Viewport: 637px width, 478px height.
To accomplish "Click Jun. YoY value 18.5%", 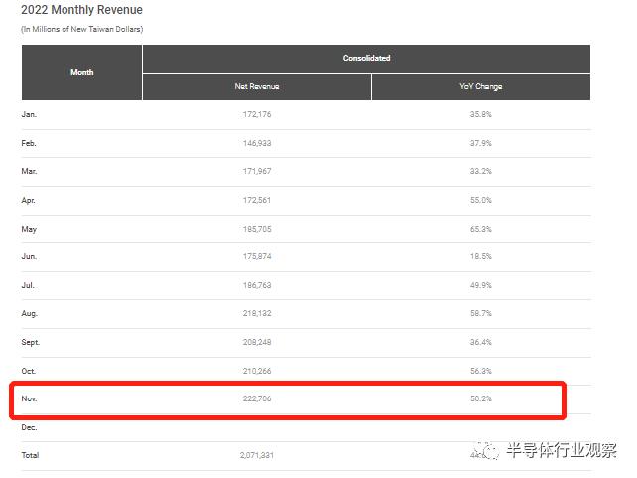I will 481,257.
